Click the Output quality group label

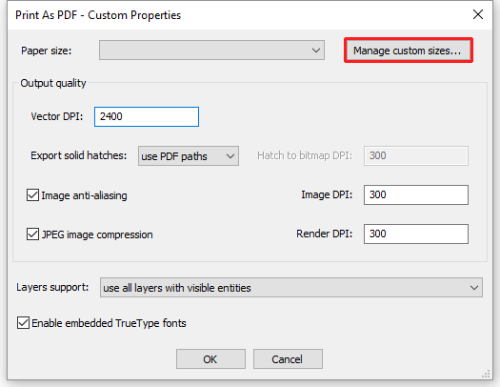pyautogui.click(x=53, y=83)
